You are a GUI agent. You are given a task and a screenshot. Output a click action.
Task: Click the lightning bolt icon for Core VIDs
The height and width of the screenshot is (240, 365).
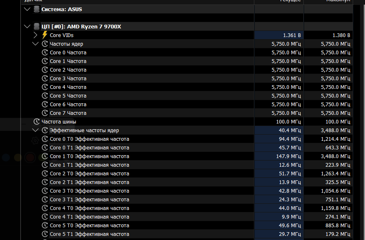click(x=45, y=35)
